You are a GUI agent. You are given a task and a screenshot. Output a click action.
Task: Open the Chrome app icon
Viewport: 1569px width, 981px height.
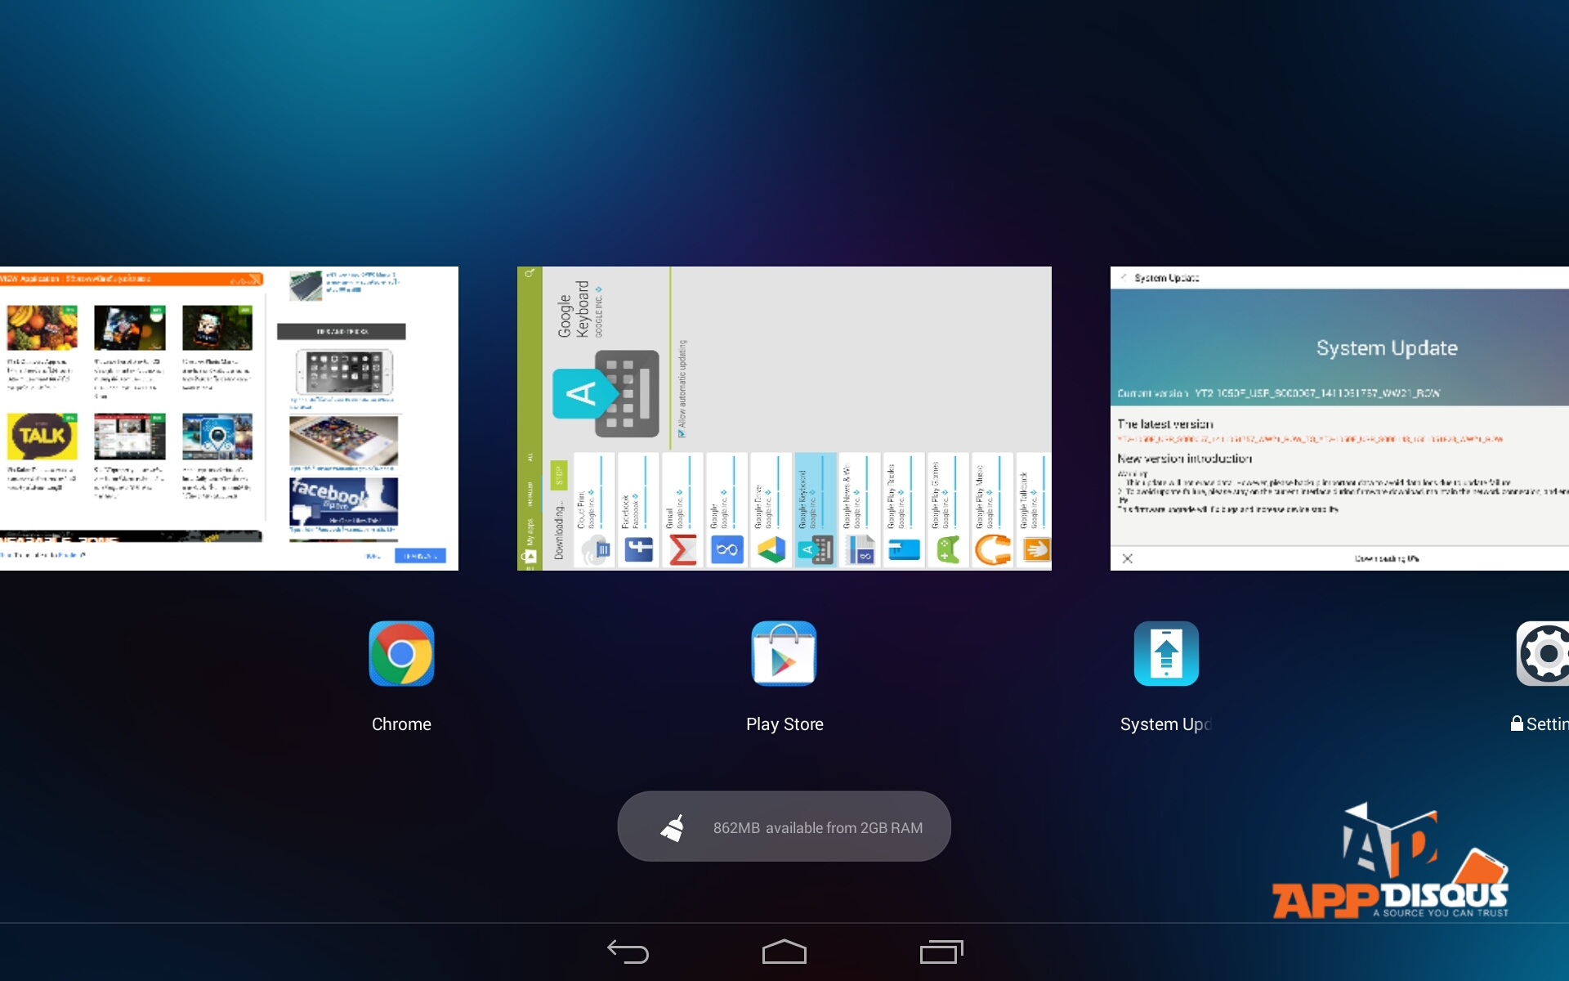click(401, 654)
